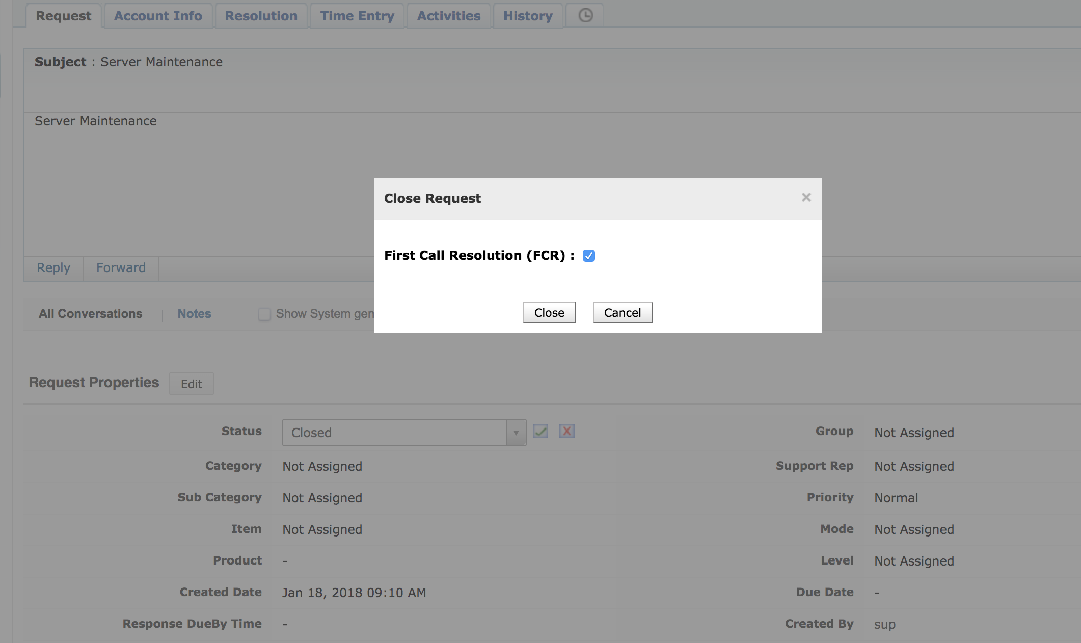Save status change using green checkmark icon
This screenshot has width=1081, height=643.
click(540, 432)
